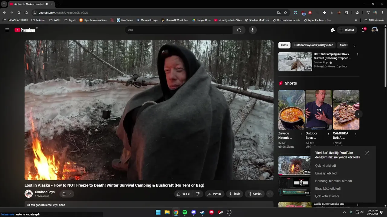Screen dimensions: 387x217
Task: Open the Outdoor Boys channel avatar
Action: pos(28,194)
